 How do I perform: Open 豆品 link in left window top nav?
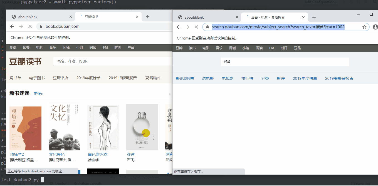131,48
